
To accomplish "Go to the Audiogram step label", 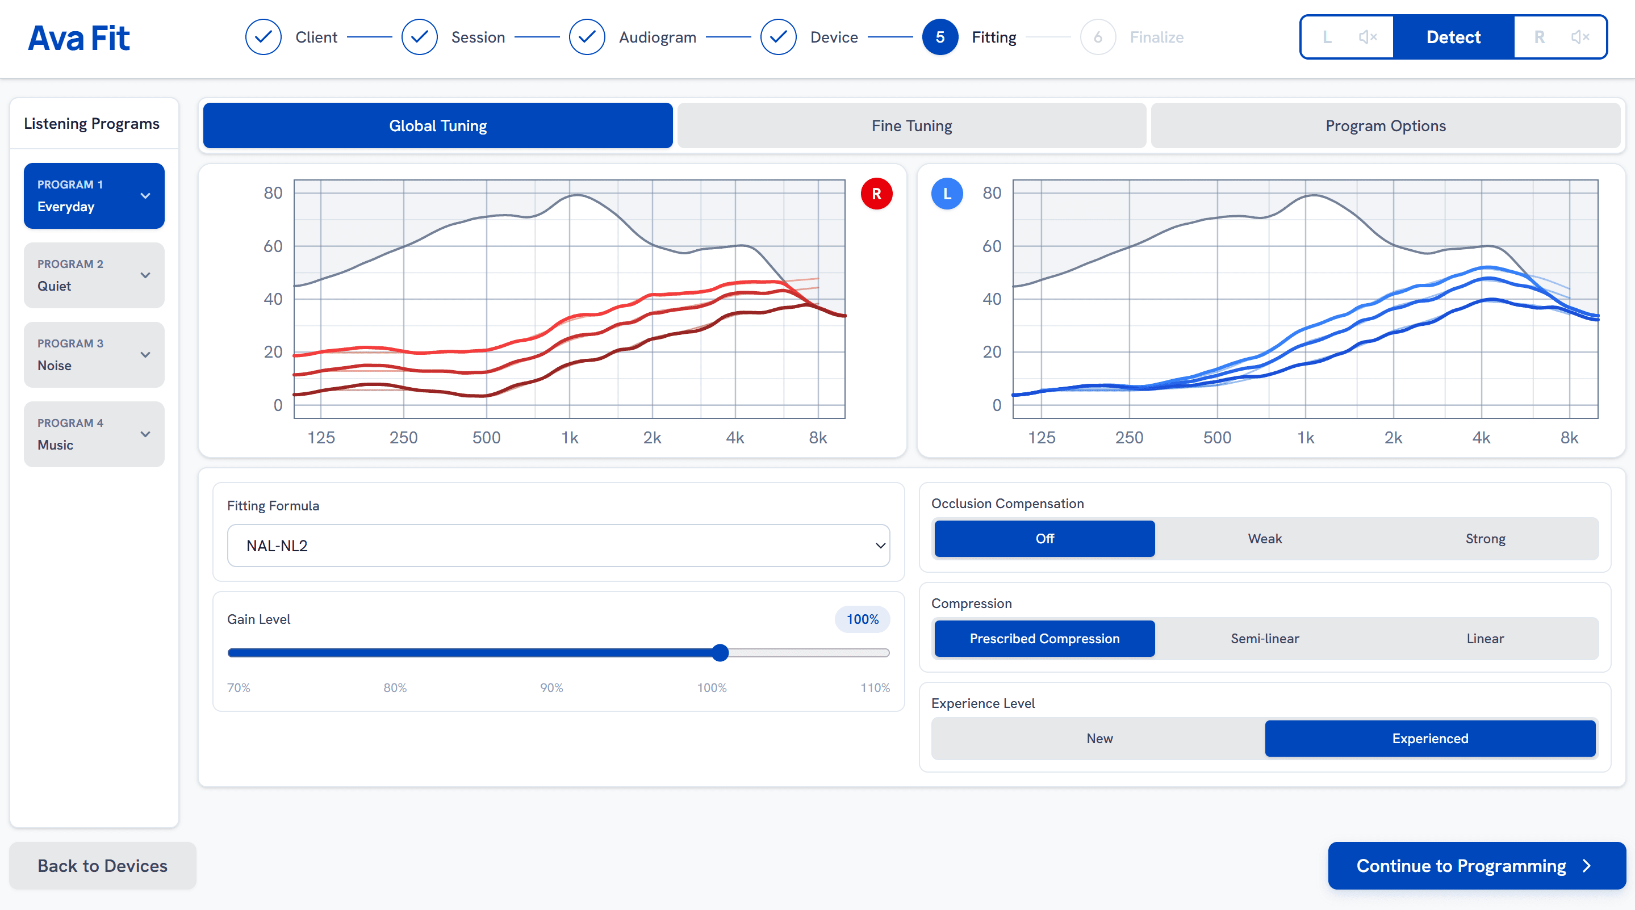I will point(658,37).
